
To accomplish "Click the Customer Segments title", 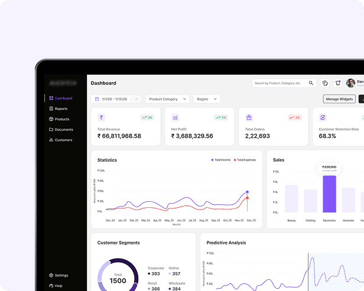I will pos(118,243).
